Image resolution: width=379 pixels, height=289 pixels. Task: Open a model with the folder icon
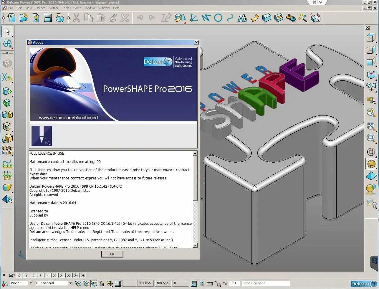(24, 18)
